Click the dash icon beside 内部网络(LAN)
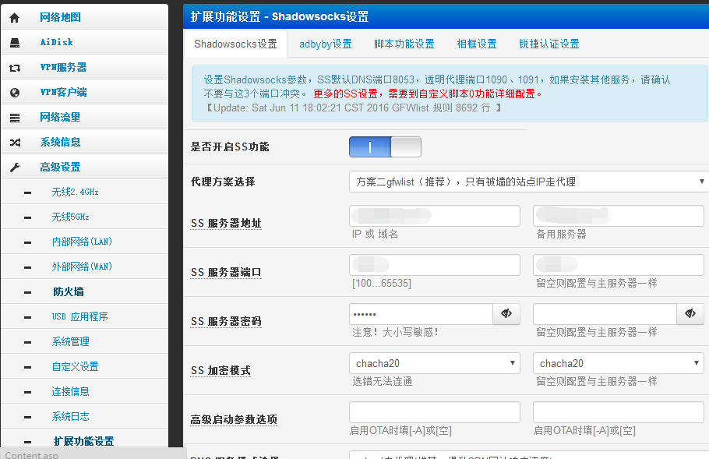709x459 pixels. tap(27, 242)
